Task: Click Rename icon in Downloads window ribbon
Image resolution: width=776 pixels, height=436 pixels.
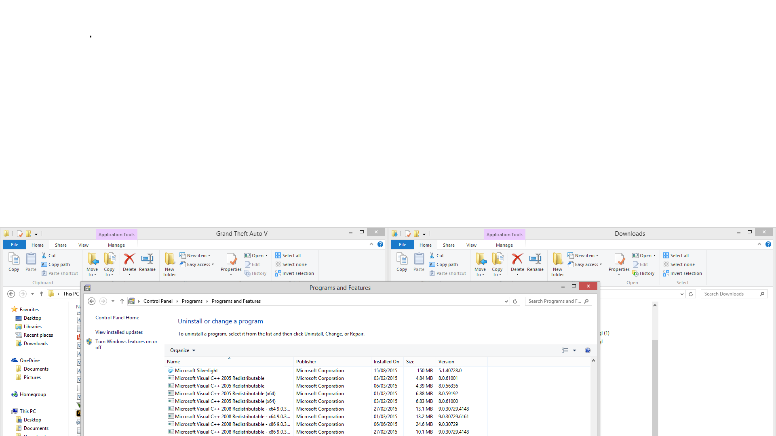Action: point(535,260)
